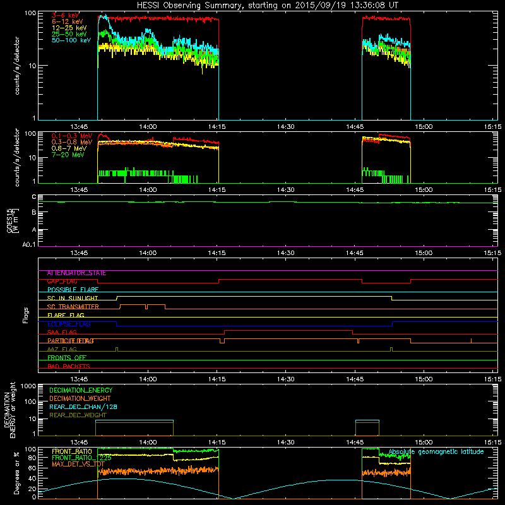Image resolution: width=505 pixels, height=505 pixels.
Task: Click the "A0.1" tick label on GOES axis
Action: pos(29,244)
